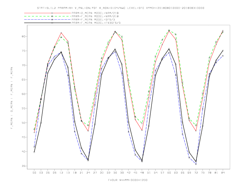Screen dimensions: 243x188
Task: Click x-axis forecast hour label 39
Action: point(122,173)
